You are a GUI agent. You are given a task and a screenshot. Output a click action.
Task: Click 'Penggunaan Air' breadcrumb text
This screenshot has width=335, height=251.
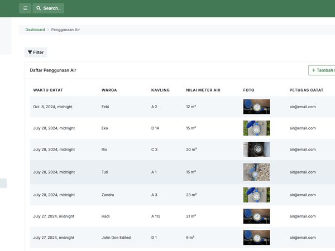(65, 30)
